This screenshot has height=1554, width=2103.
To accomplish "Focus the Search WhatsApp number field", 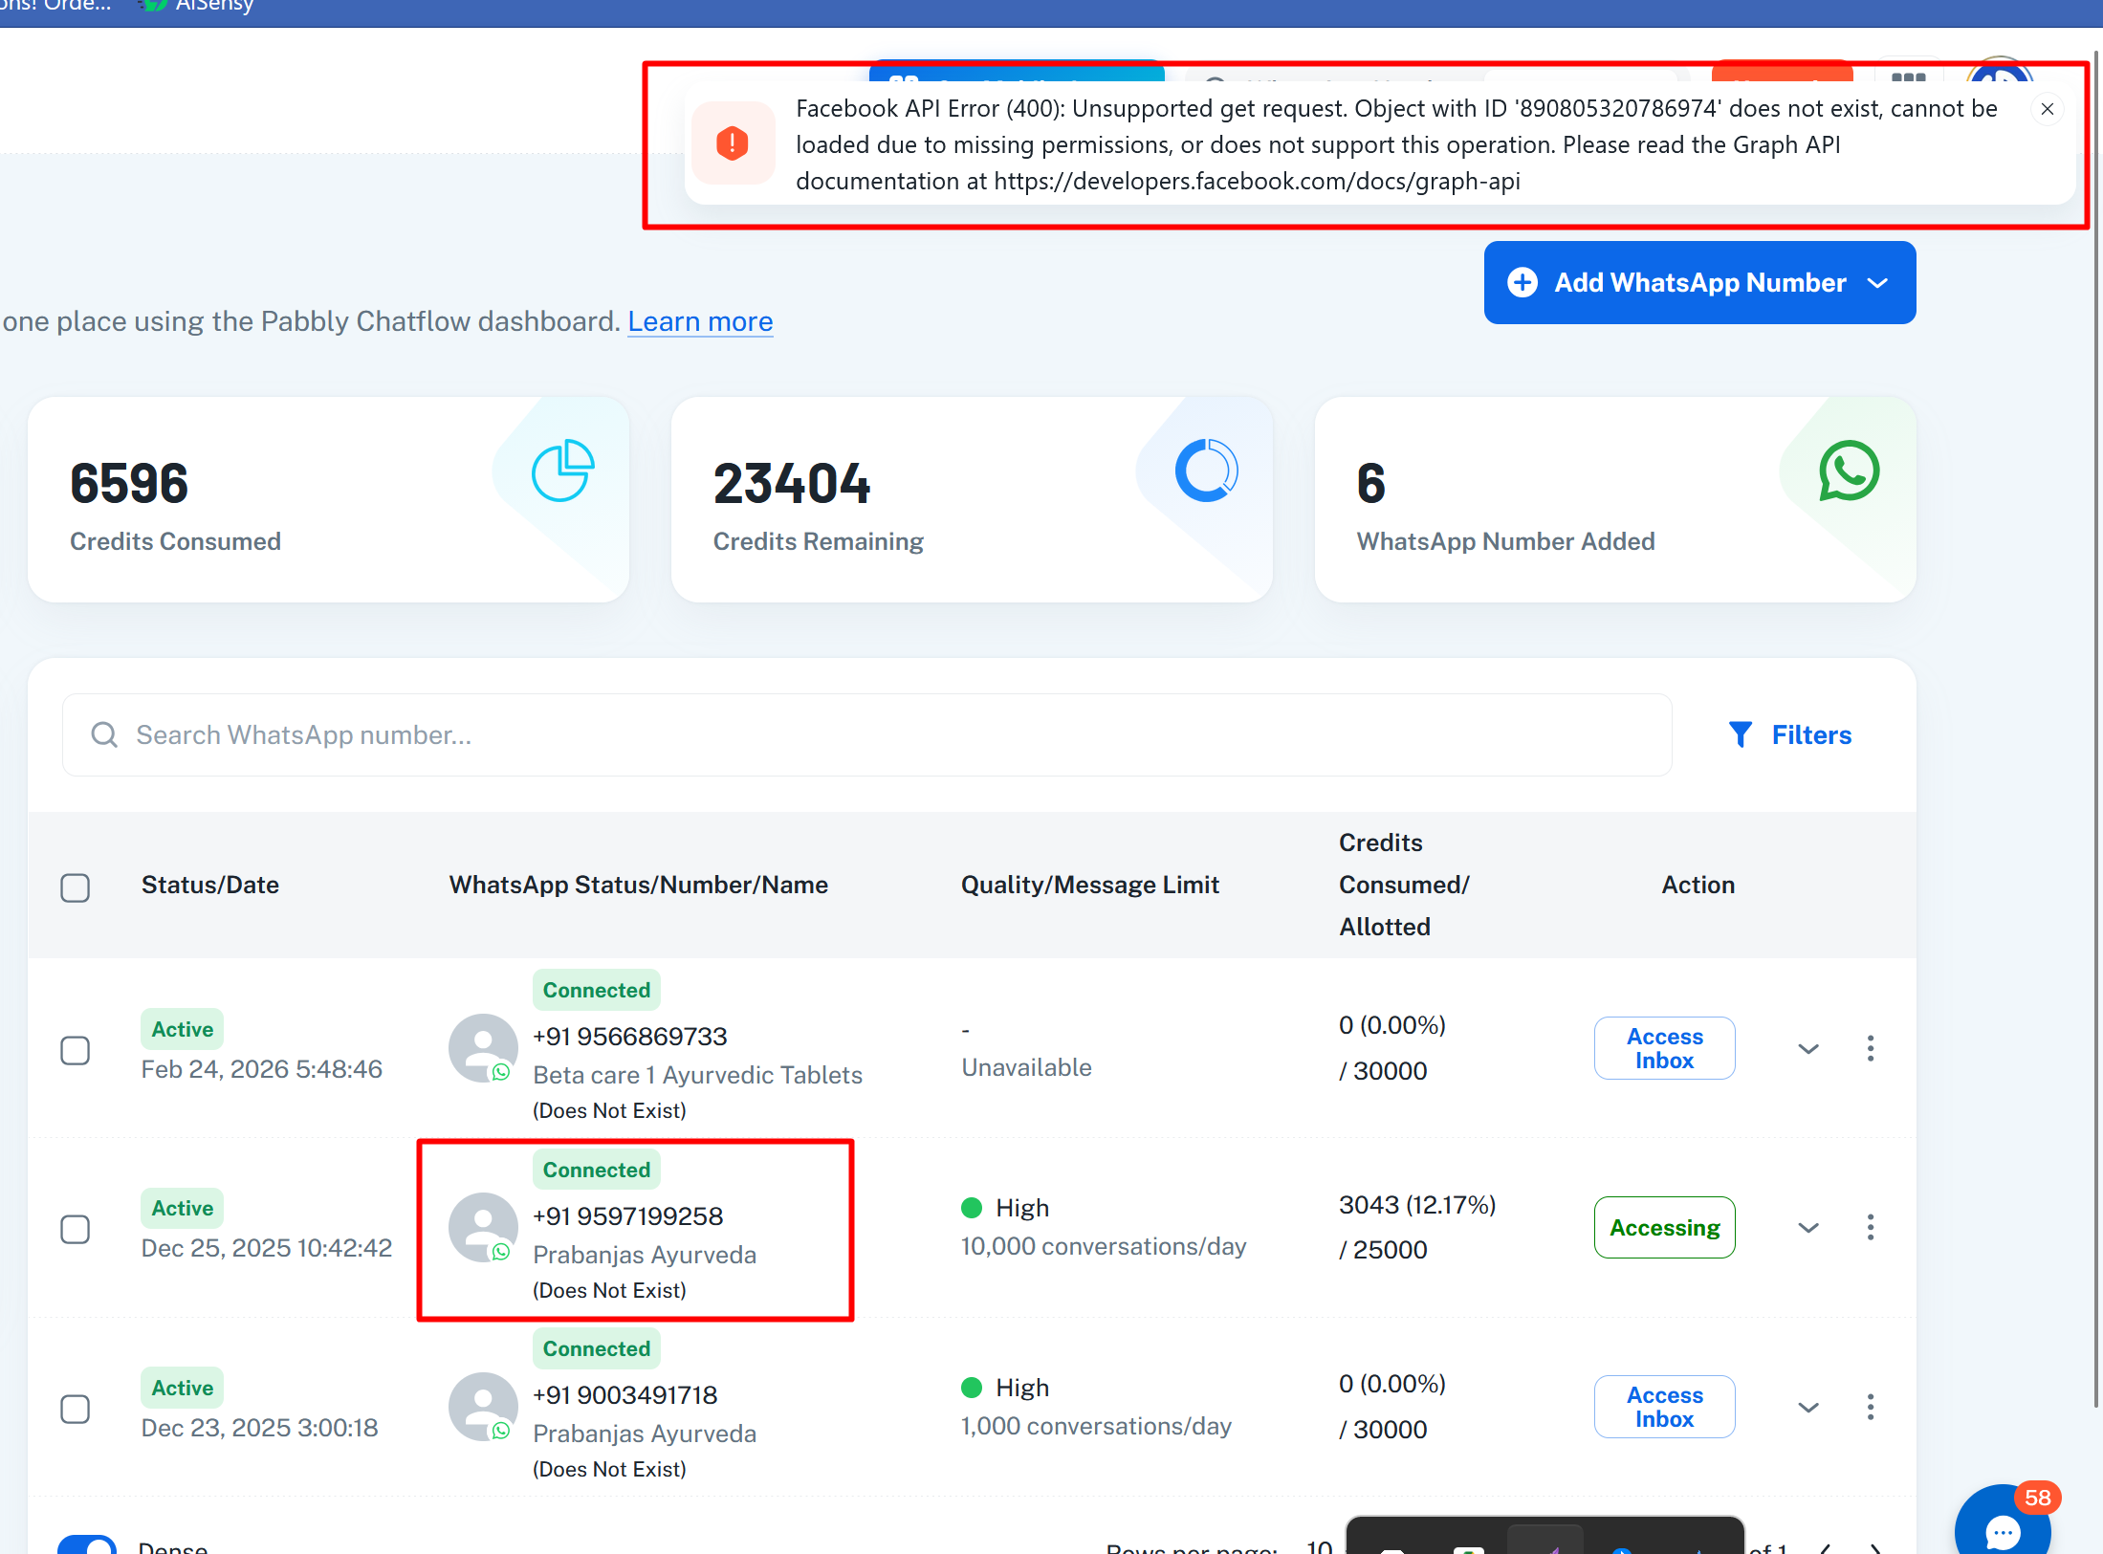I will click(867, 734).
